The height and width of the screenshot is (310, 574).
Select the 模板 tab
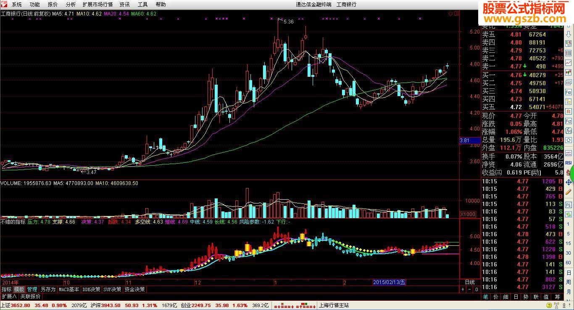(19, 289)
